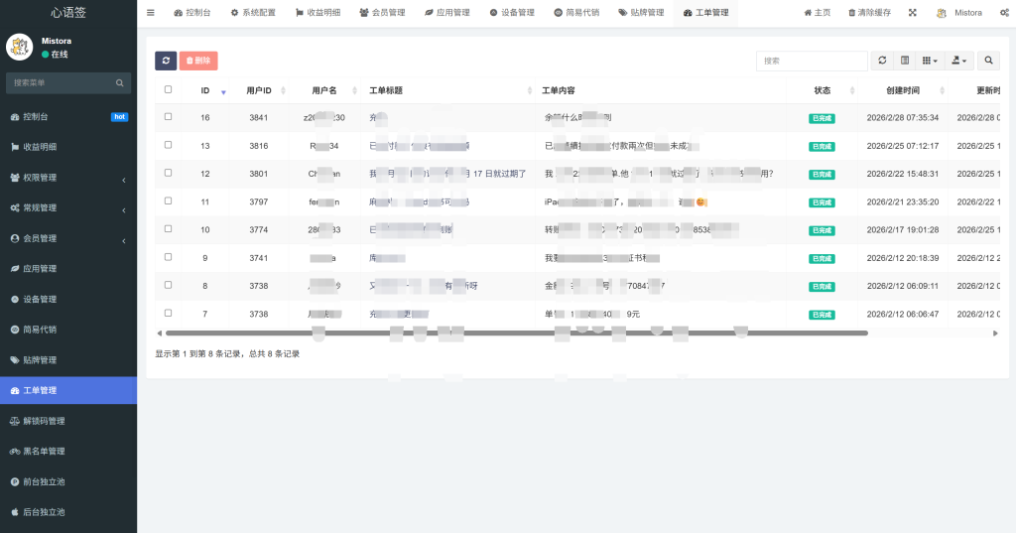Open the column selection dropdown
Viewport: 1016px width, 533px height.
tap(930, 61)
